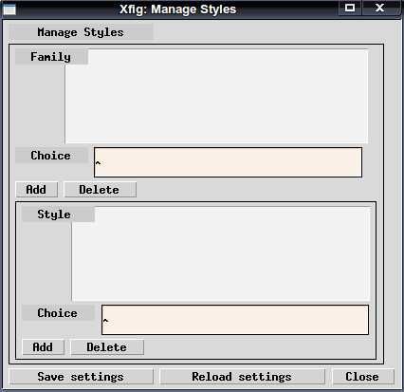The height and width of the screenshot is (392, 404).
Task: Focus the Style Choice text field
Action: click(x=235, y=320)
